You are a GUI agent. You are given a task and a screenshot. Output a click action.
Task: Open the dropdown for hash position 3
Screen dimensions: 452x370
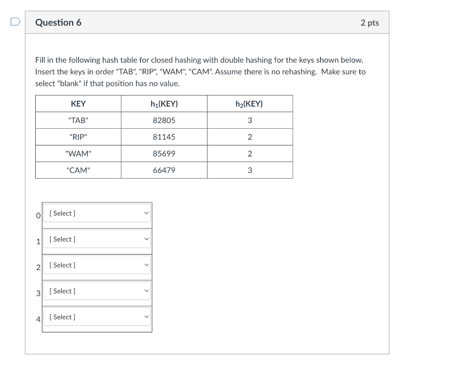click(97, 291)
